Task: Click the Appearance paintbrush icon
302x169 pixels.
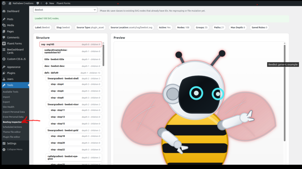Action: (x=4, y=67)
